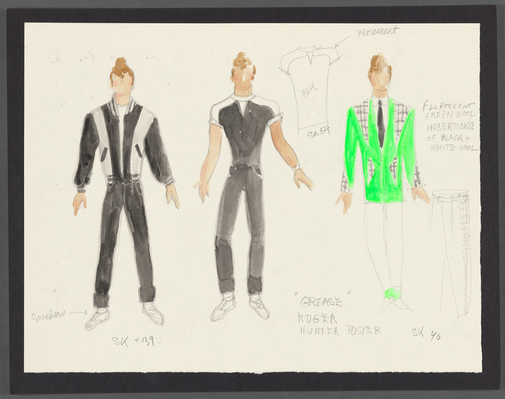Click the figure in black raglan shirt
Screen dimensions: 505x399
pyautogui.click(x=252, y=188)
